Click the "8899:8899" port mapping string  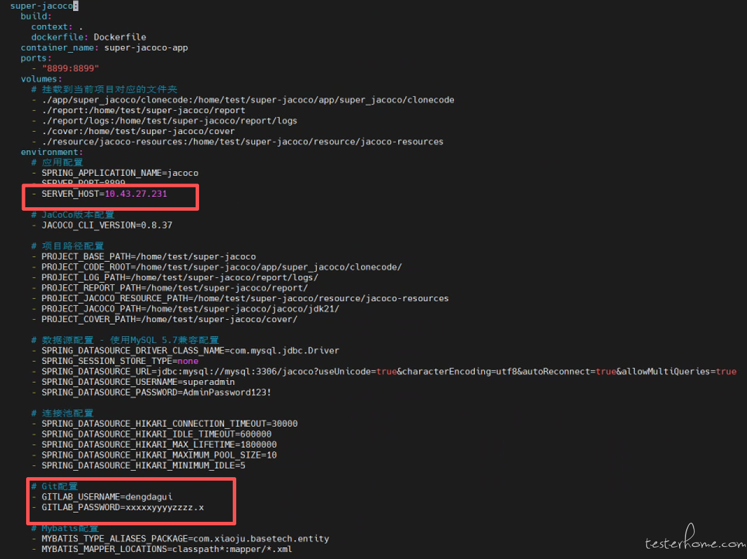70,68
